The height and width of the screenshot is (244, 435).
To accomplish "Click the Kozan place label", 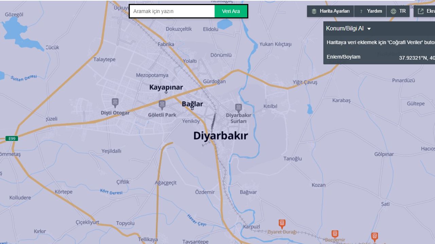I will [318, 185].
